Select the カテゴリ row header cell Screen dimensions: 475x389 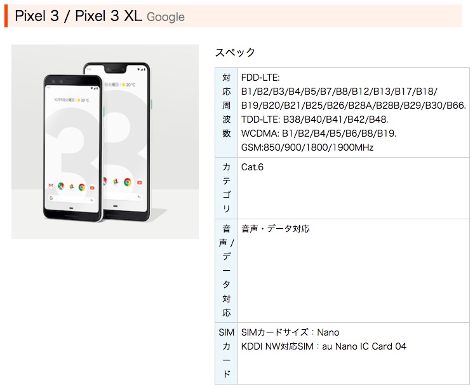tap(227, 188)
